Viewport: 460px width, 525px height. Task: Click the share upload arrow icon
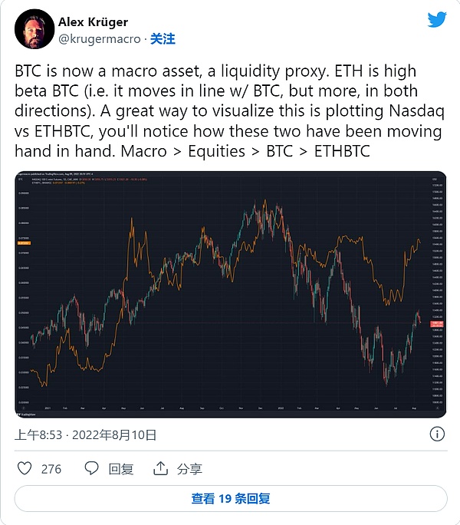(x=160, y=468)
